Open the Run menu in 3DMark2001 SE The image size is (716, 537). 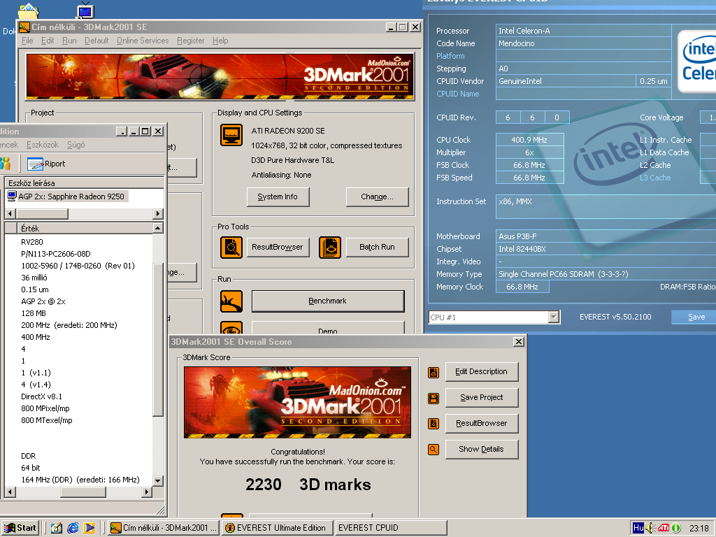pos(69,41)
